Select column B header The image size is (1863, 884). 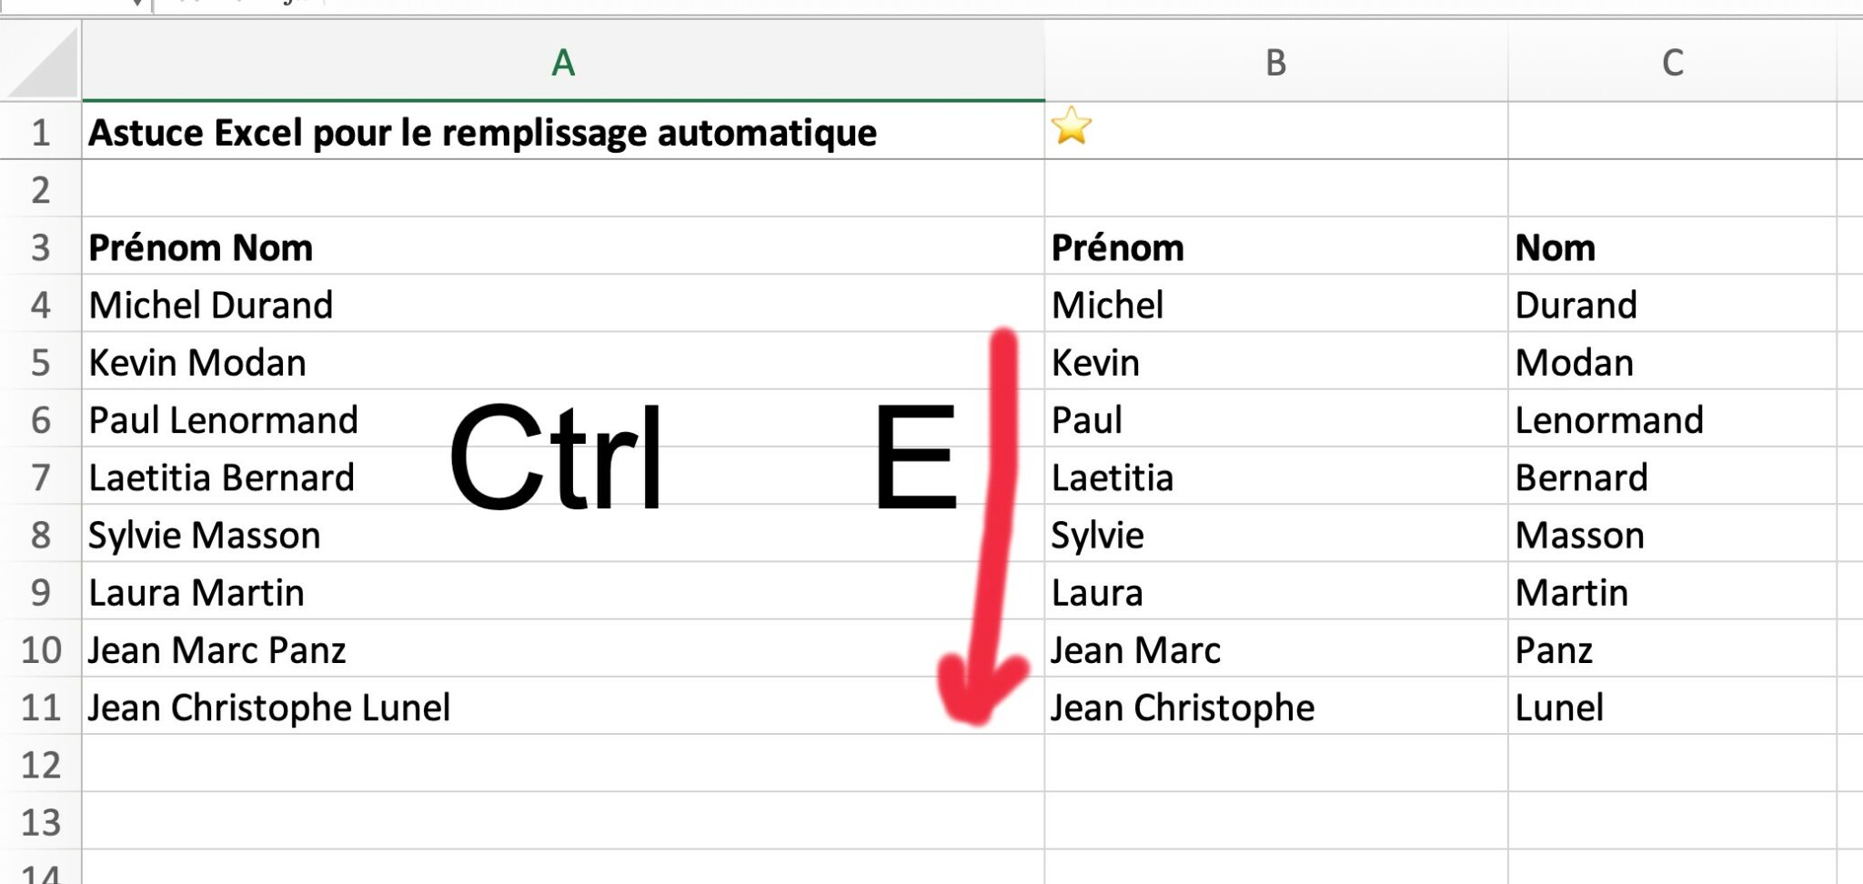click(x=1277, y=64)
